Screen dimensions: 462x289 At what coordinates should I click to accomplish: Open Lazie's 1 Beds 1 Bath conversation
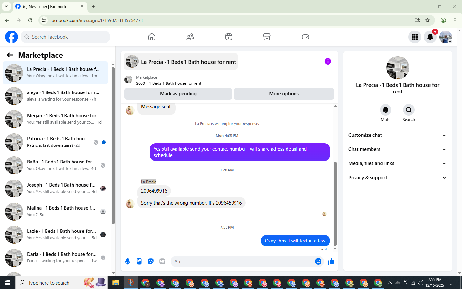[x=56, y=235]
